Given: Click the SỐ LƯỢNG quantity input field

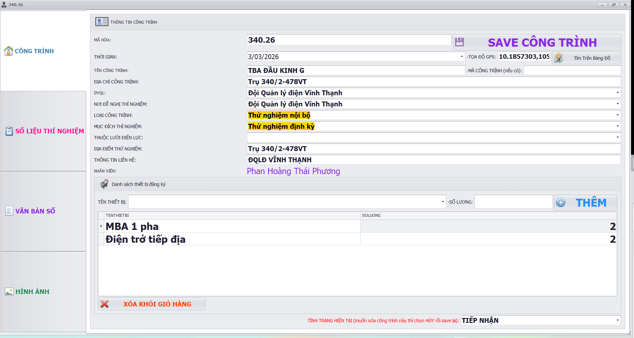Looking at the screenshot, I should tap(513, 202).
